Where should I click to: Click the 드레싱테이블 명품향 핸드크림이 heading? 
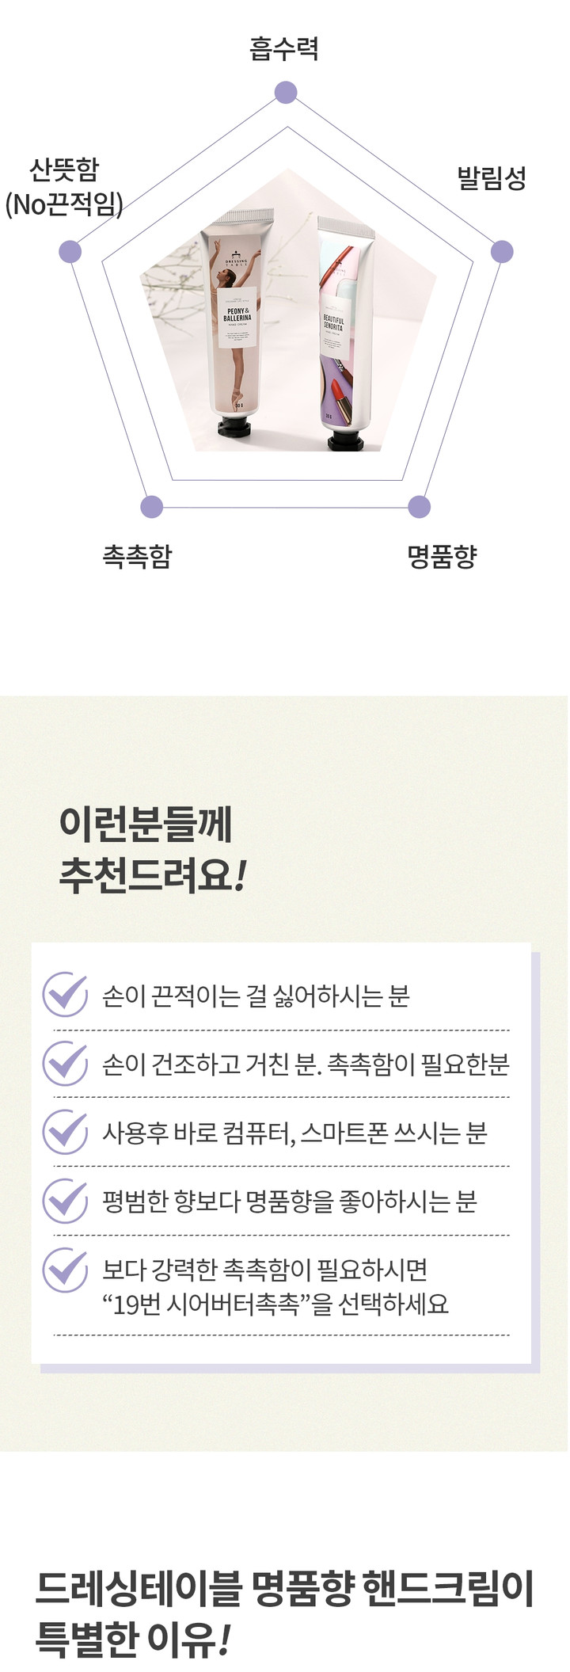(285, 1589)
